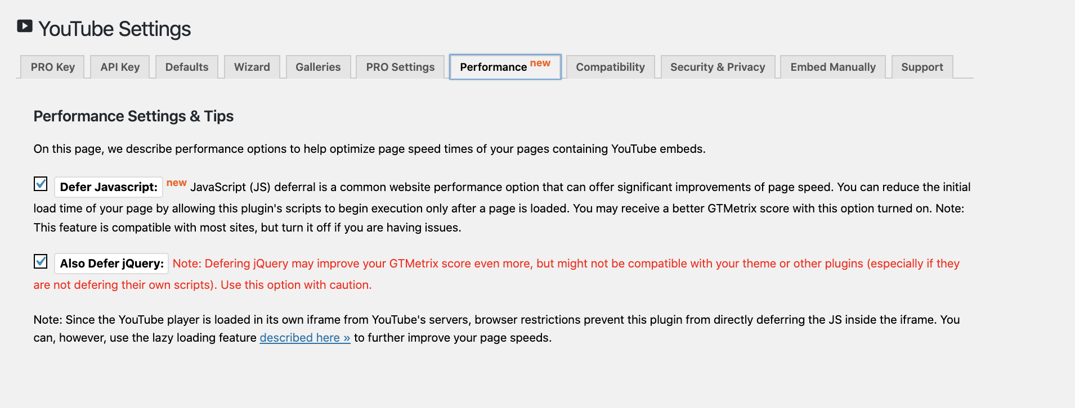Screen dimensions: 1075x408
Task: Open the Embed Manually tab
Action: pos(832,67)
